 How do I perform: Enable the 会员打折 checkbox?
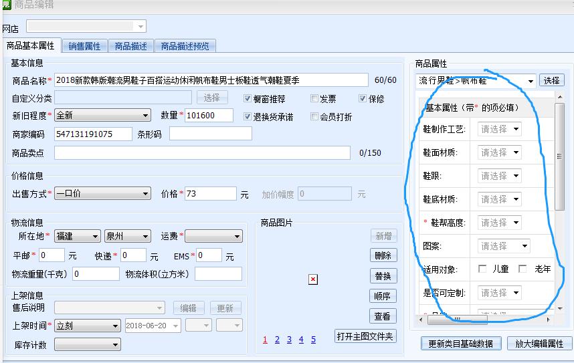click(x=314, y=116)
